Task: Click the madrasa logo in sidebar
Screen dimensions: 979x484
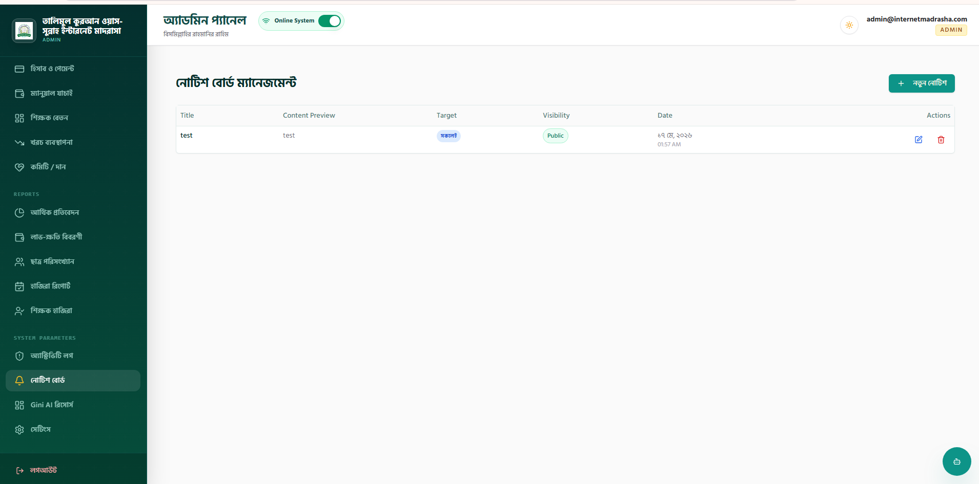Action: [x=24, y=31]
